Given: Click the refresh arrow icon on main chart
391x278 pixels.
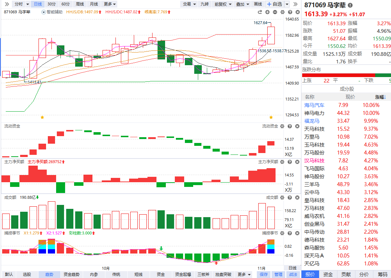Looking at the screenshot, I should (260, 12).
